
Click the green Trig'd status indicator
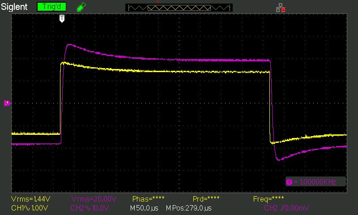[x=51, y=7]
